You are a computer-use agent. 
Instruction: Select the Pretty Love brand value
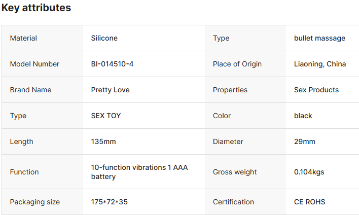pos(110,90)
